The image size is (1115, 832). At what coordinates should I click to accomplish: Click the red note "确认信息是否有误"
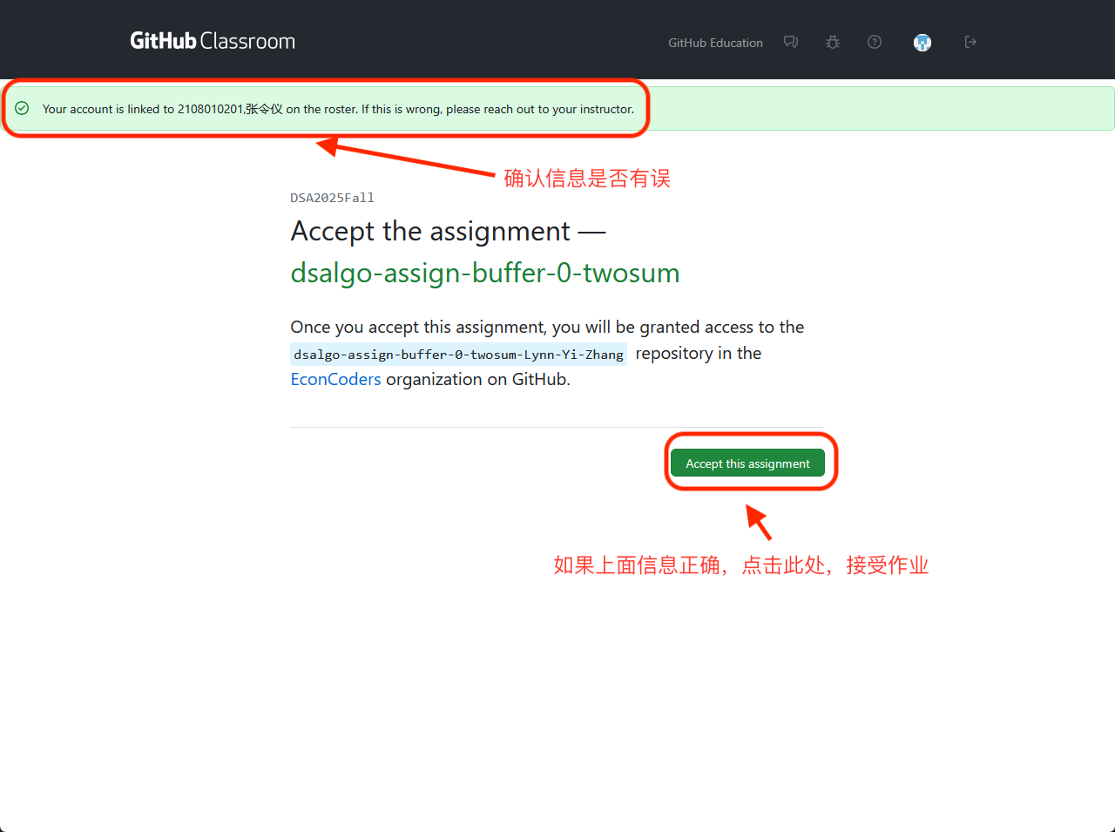pos(587,179)
